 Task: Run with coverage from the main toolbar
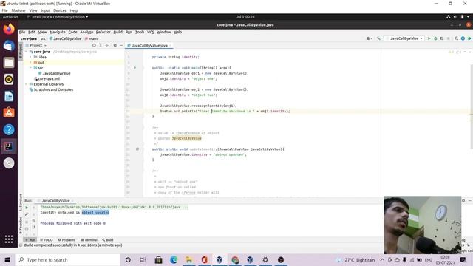442,38
